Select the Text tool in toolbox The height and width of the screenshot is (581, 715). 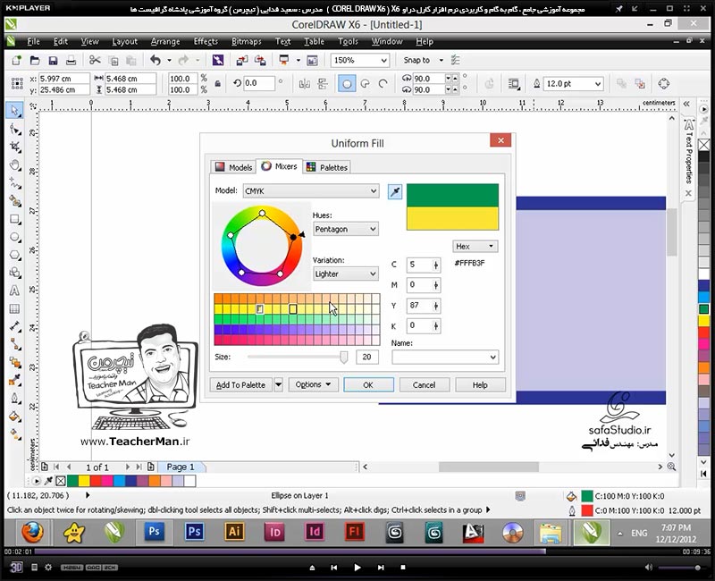click(x=14, y=290)
